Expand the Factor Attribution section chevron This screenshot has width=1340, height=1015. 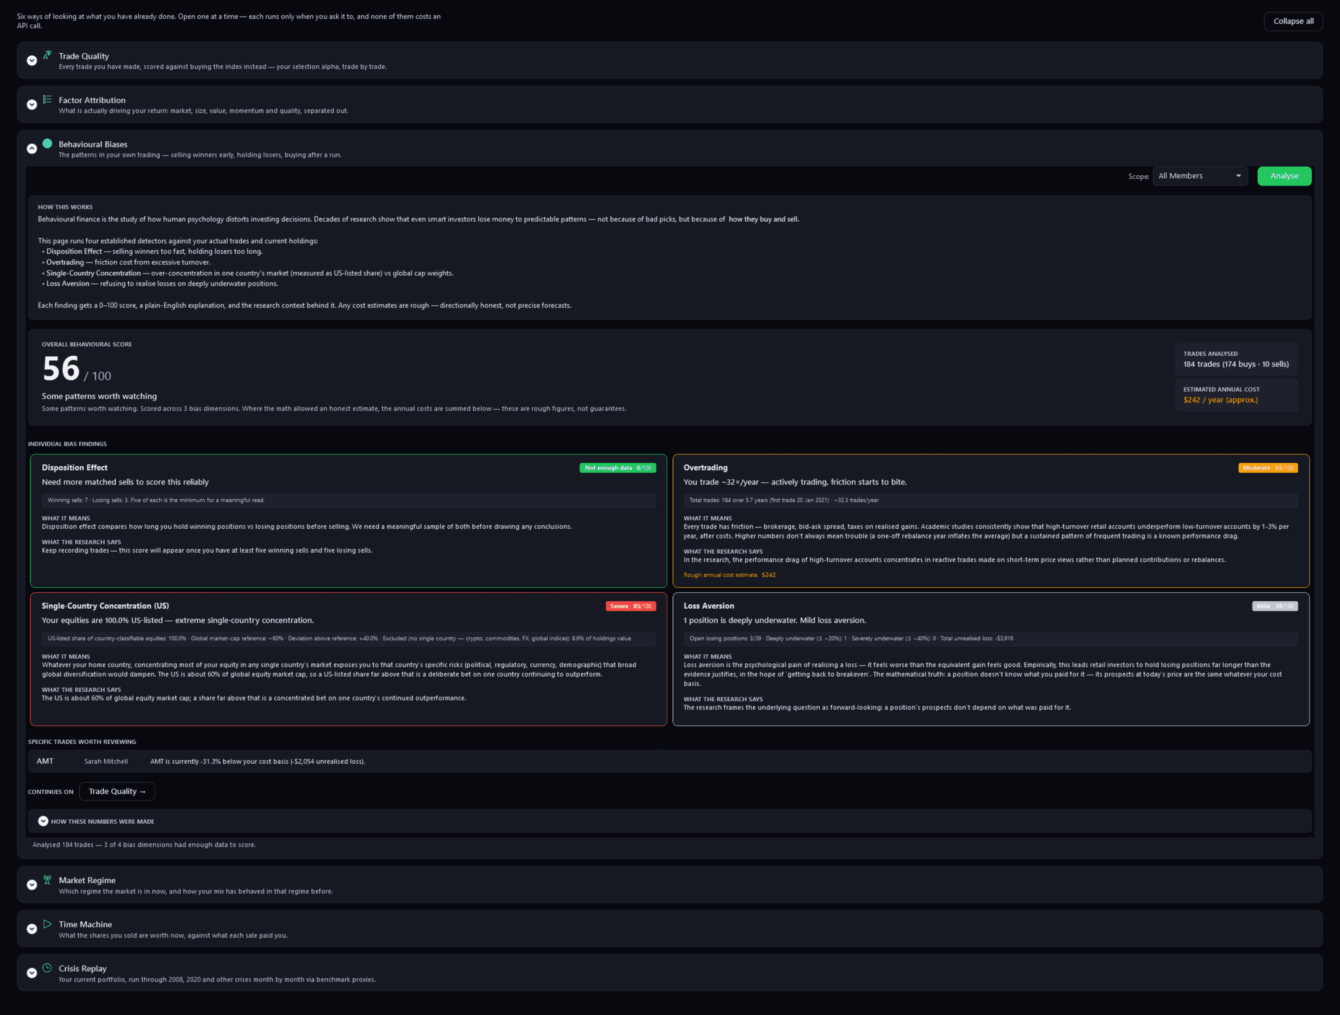click(x=32, y=105)
